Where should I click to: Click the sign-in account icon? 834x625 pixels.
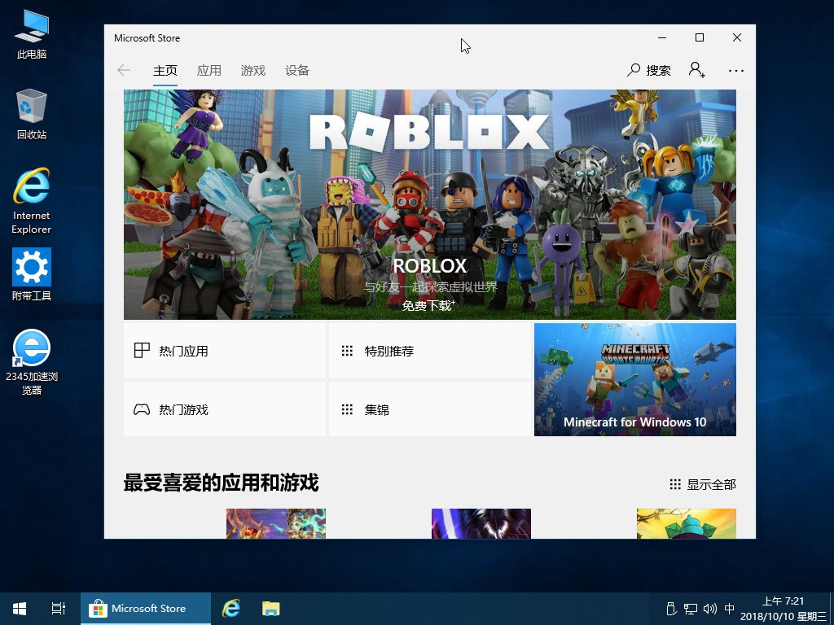[x=697, y=70]
